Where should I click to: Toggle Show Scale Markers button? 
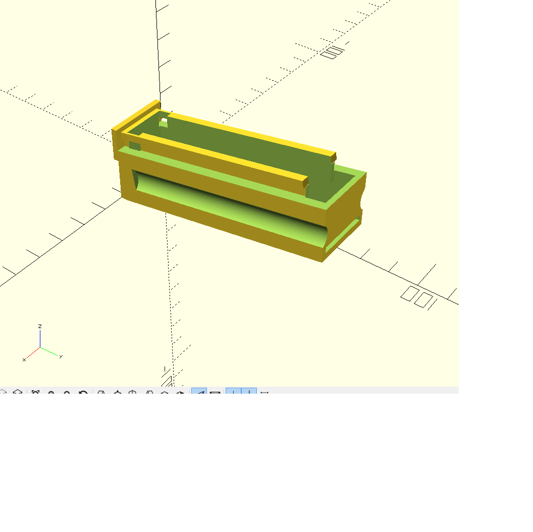[x=249, y=393]
